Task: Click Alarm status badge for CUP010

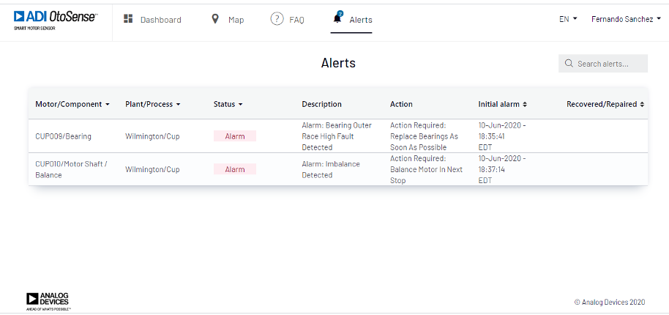Action: coord(235,169)
